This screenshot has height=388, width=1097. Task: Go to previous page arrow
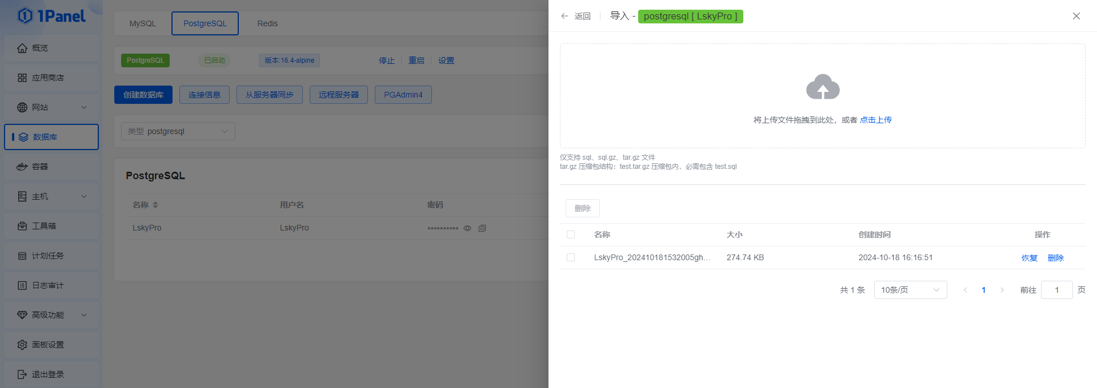point(966,290)
